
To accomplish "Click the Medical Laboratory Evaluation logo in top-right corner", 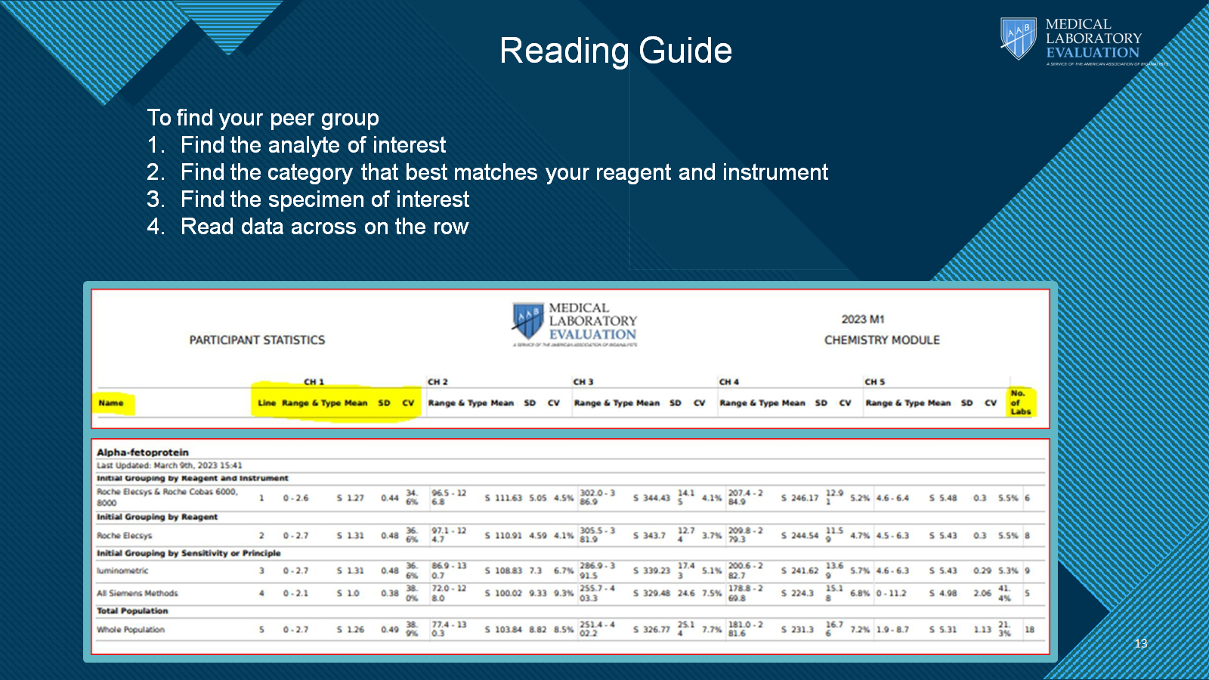I will [1071, 39].
